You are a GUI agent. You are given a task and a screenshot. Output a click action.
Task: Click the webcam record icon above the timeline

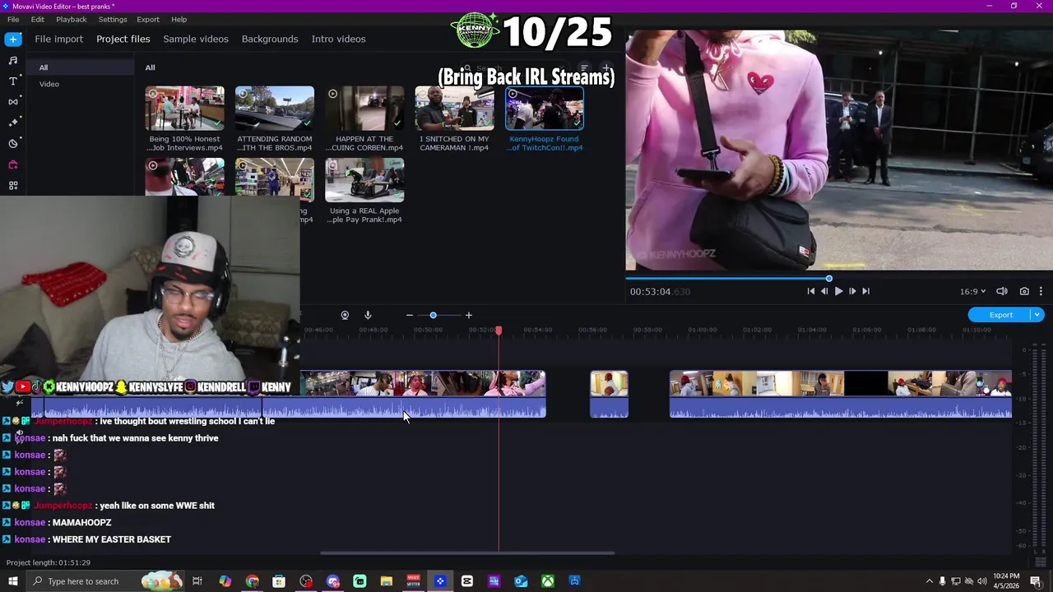point(345,315)
